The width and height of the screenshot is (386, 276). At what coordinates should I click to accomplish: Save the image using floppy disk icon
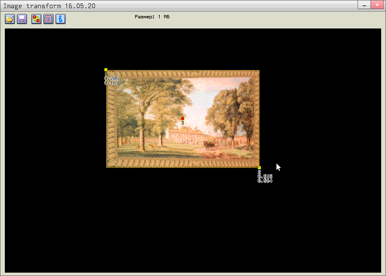[x=22, y=19]
